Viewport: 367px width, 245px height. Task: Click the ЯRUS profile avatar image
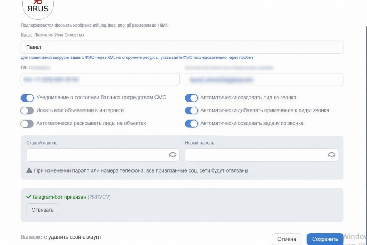tap(38, 7)
